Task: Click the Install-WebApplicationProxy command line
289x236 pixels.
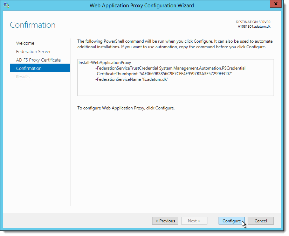Action: click(x=105, y=63)
